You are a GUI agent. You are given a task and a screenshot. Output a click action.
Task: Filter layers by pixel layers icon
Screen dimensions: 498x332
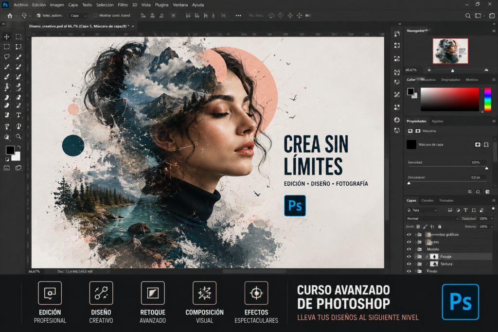coord(450,210)
